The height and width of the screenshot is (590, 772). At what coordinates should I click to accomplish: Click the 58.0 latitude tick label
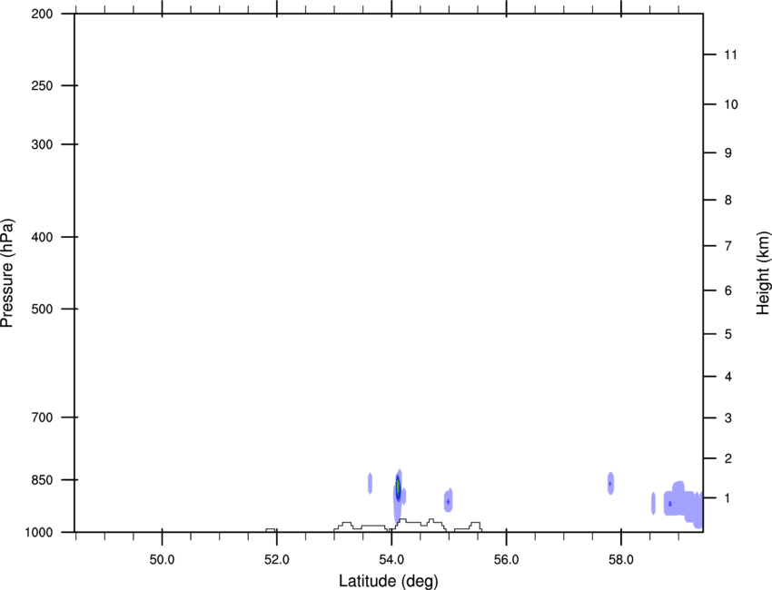pos(621,560)
